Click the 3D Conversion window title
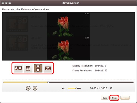The image size is (137, 103). pyautogui.click(x=71, y=3)
